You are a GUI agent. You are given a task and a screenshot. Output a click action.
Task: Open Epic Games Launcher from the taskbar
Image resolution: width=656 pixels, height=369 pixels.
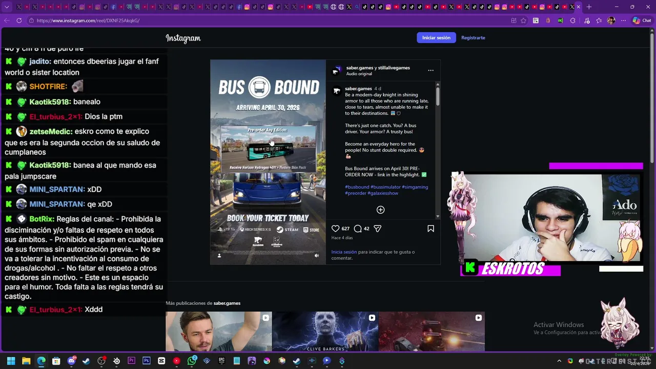(221, 361)
